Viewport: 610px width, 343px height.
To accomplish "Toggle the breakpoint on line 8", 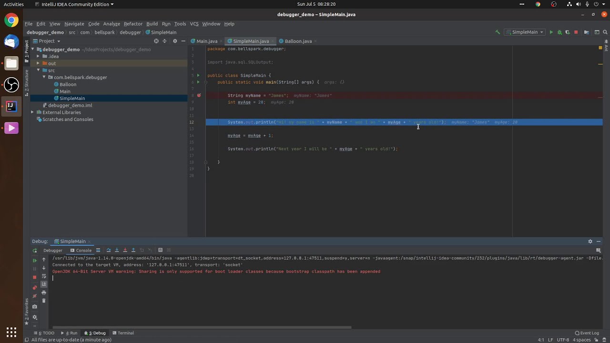I will pos(199,95).
